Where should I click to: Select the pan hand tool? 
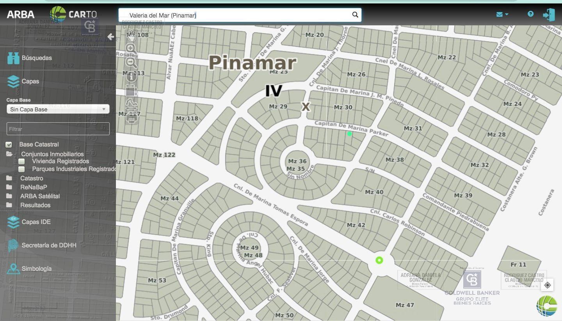click(132, 35)
